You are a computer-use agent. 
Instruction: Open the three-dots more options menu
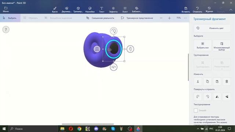pyautogui.click(x=185, y=18)
